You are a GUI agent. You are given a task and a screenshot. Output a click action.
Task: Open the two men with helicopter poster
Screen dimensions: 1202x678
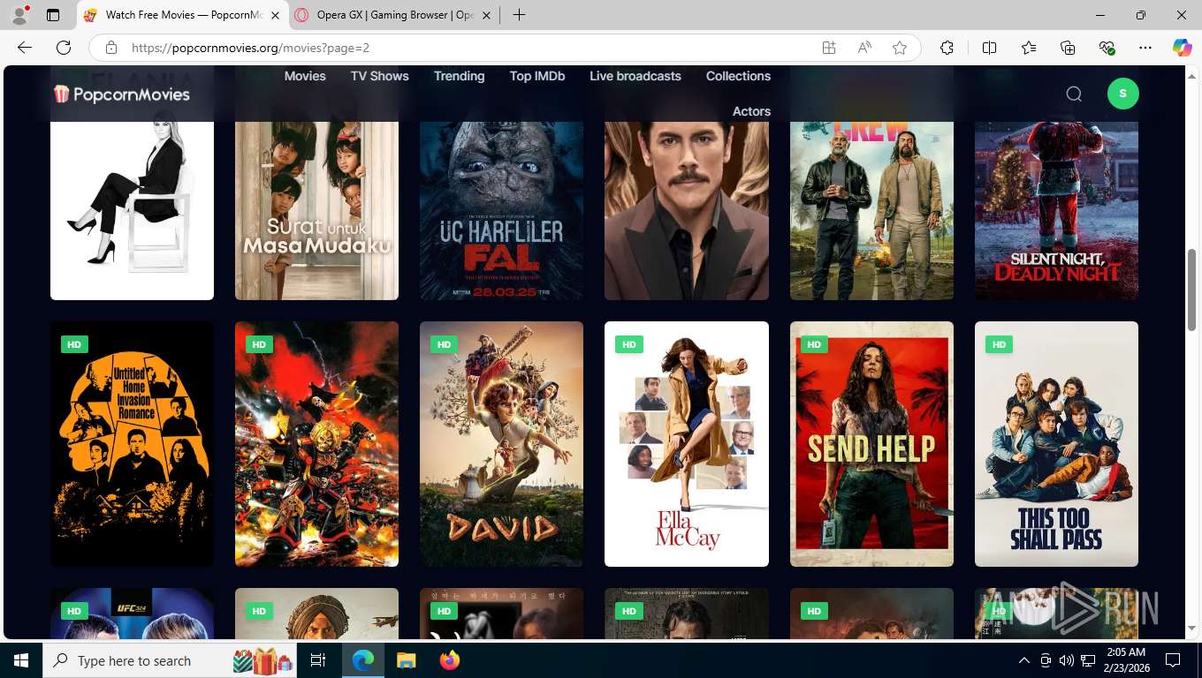point(871,210)
